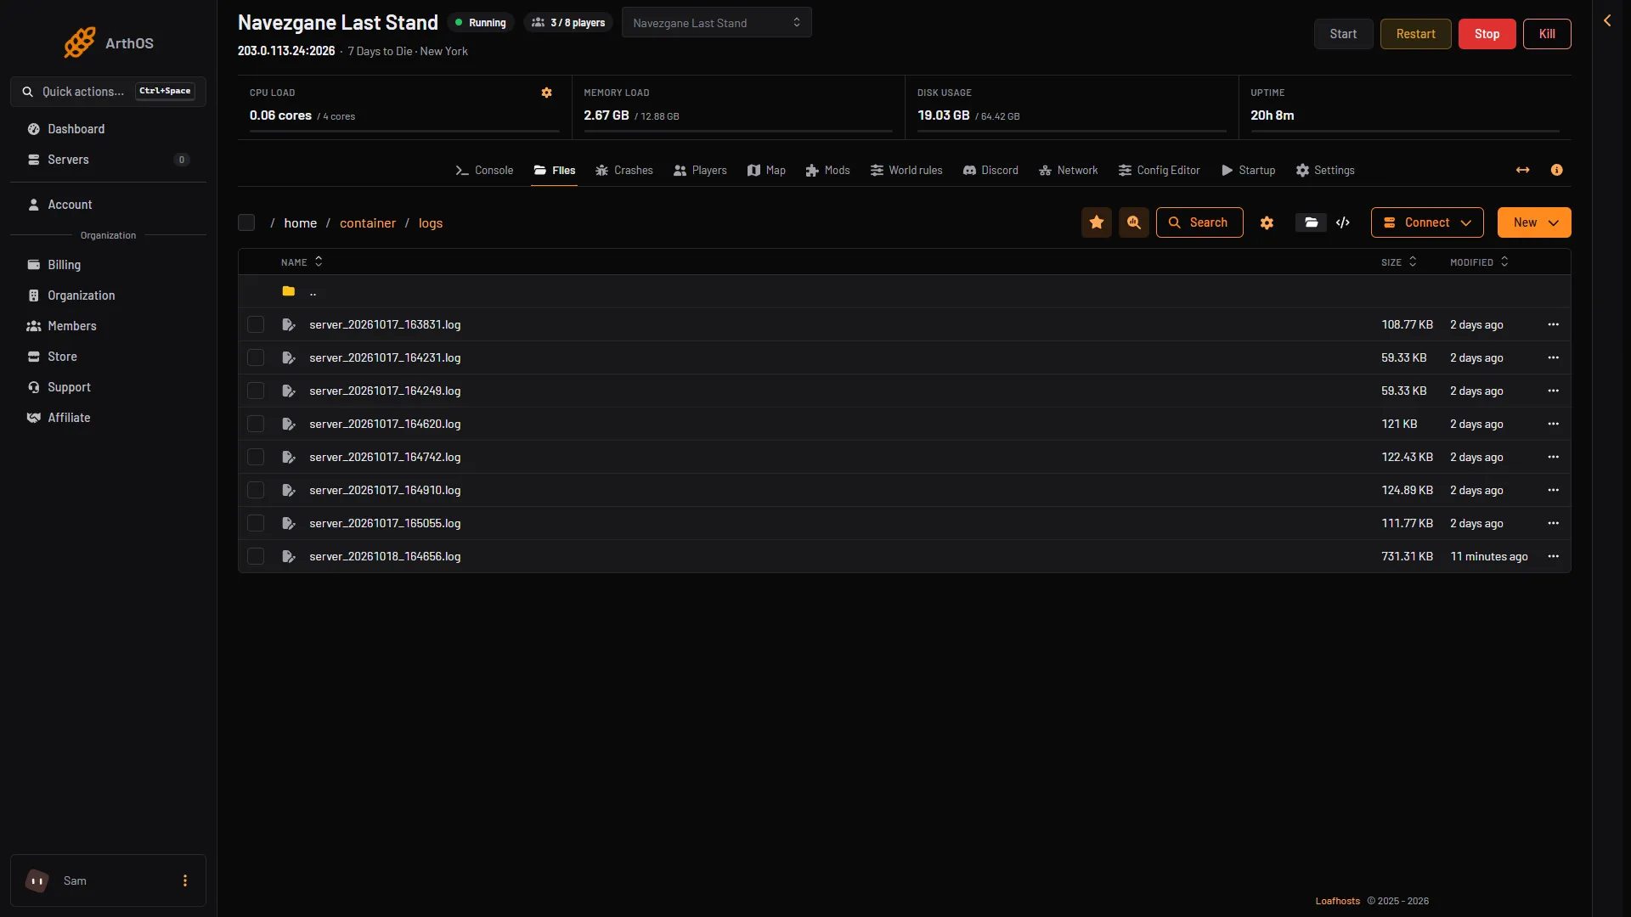Click the red Stop button
This screenshot has width=1631, height=917.
tap(1487, 34)
